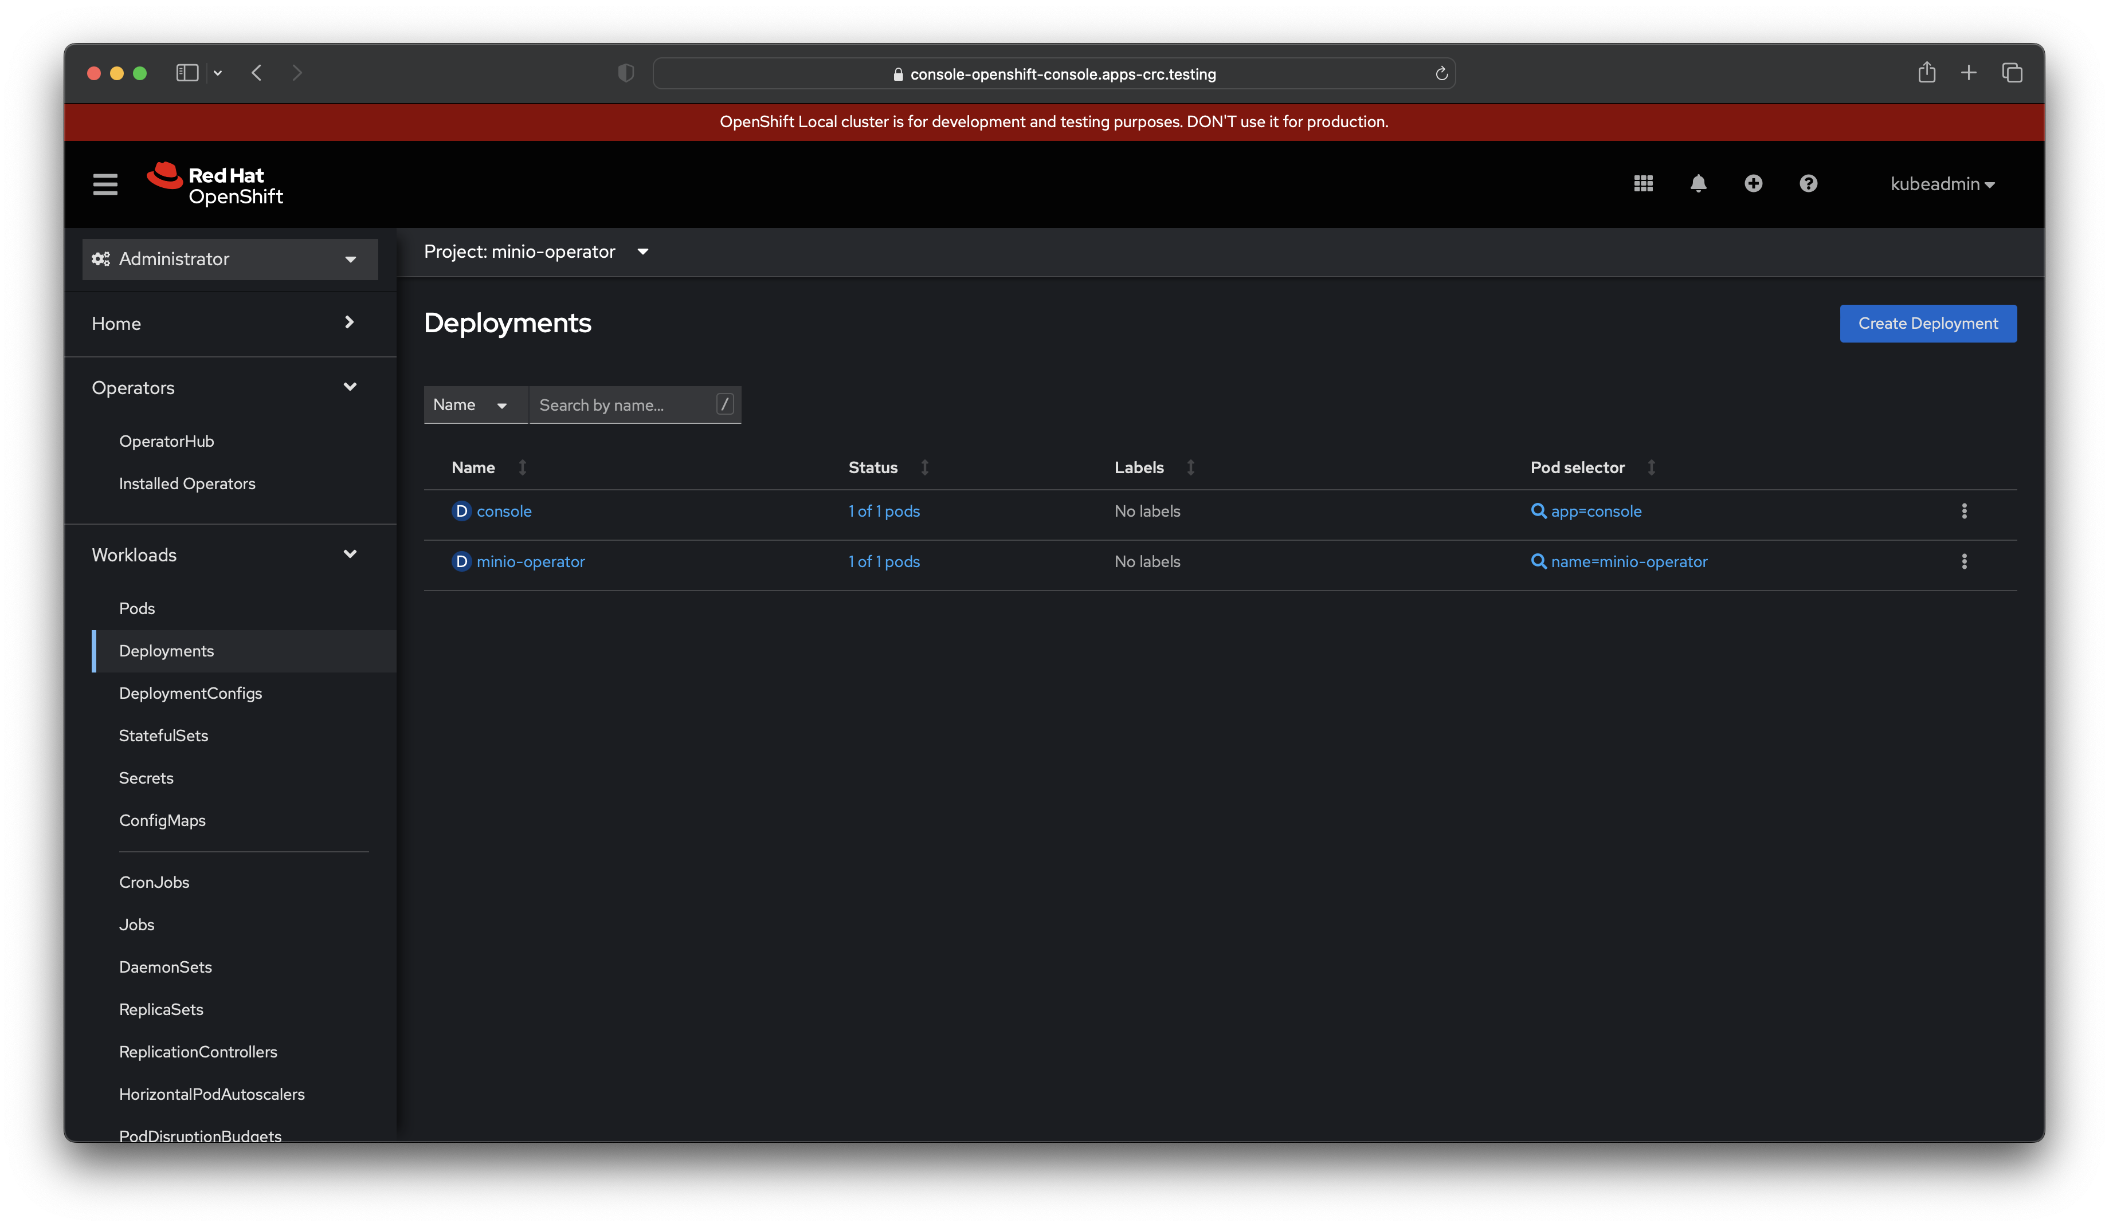Click the slash shortcut hint in search box
This screenshot has height=1227, width=2109.
[725, 404]
